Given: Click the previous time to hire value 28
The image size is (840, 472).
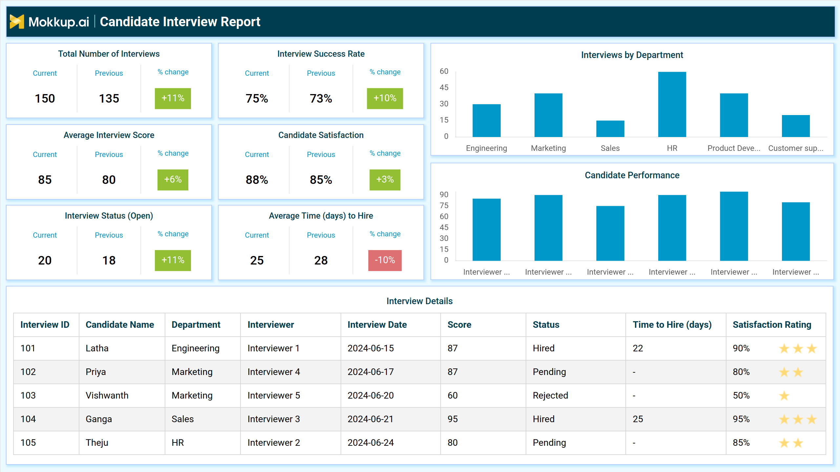Looking at the screenshot, I should pos(321,260).
